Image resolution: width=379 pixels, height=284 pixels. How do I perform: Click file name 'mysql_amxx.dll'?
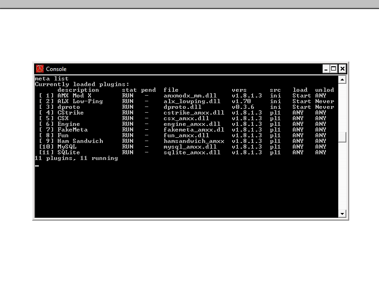point(190,147)
